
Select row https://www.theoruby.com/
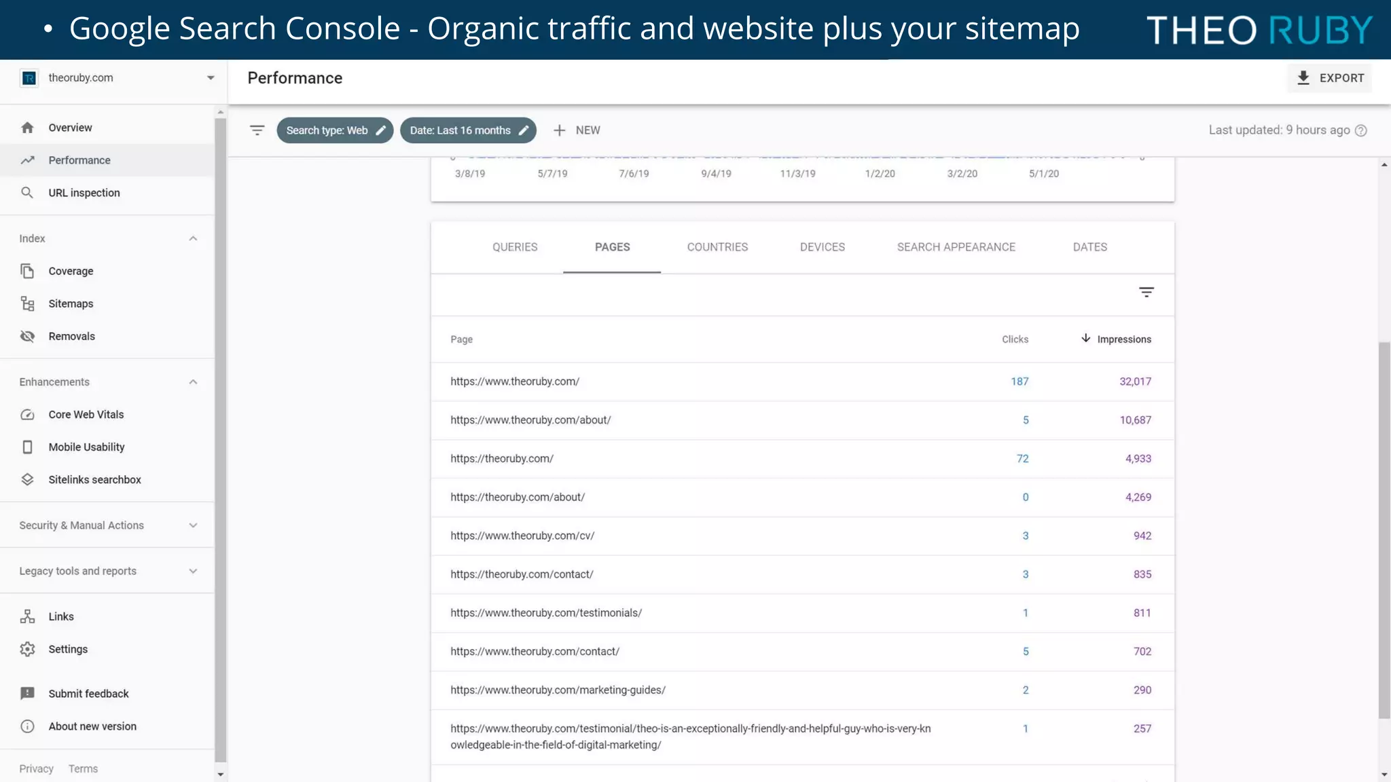point(802,381)
